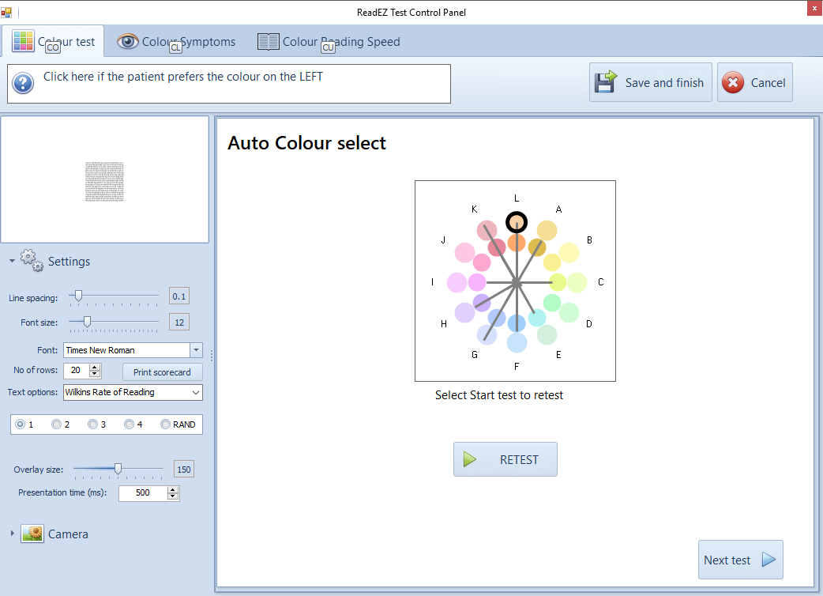823x596 pixels.
Task: Expand the Camera section triangle
Action: pos(12,534)
